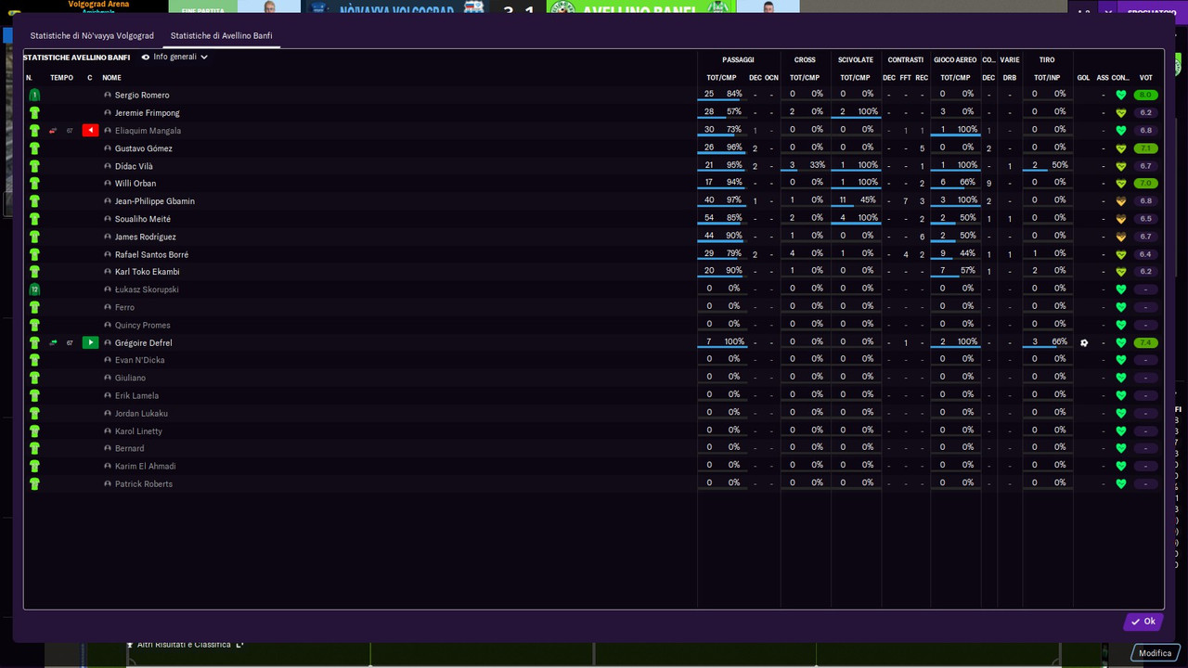The image size is (1188, 668).
Task: Open substitute Jordan Lukaku's name
Action: click(x=141, y=413)
